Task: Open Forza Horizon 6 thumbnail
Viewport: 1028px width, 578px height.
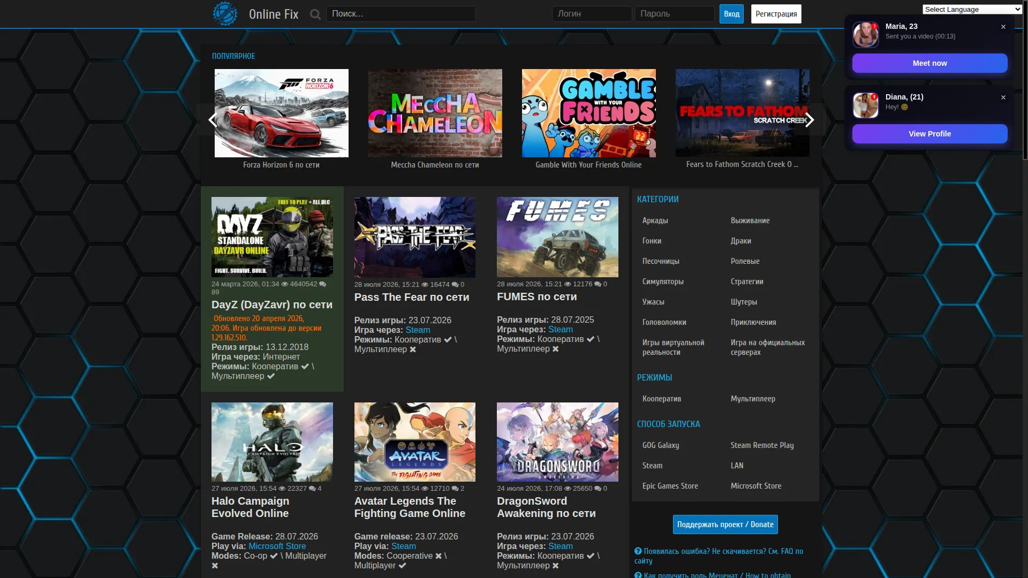Action: tap(282, 113)
